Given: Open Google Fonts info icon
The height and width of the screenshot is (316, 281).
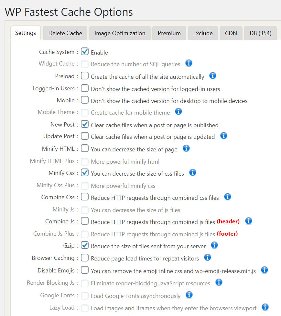Looking at the screenshot, I should (189, 295).
